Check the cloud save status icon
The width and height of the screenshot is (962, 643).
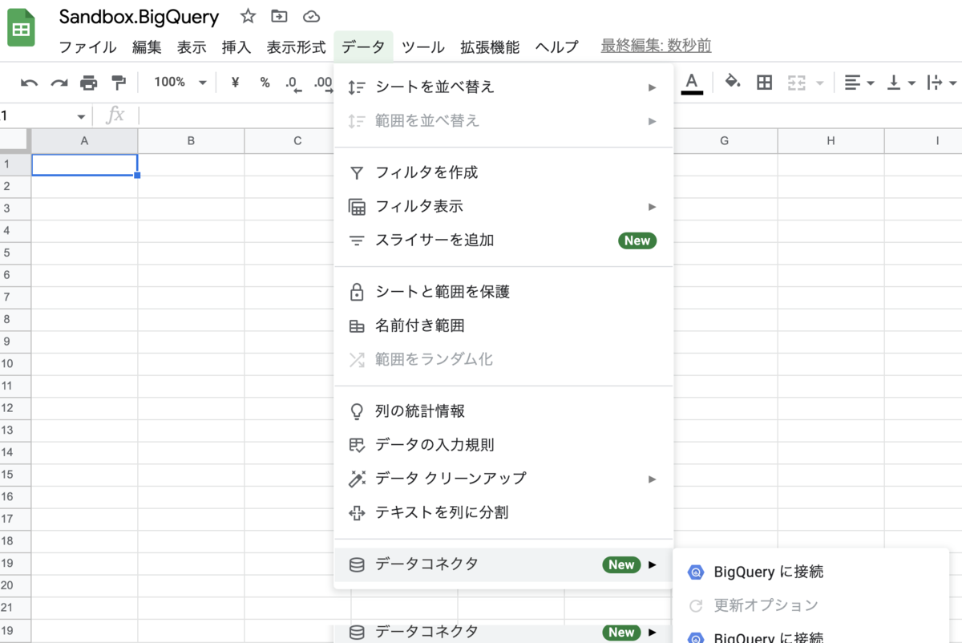(311, 16)
